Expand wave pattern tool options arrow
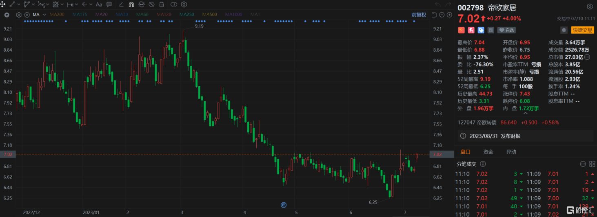This screenshot has width=597, height=217. [x=48, y=5]
